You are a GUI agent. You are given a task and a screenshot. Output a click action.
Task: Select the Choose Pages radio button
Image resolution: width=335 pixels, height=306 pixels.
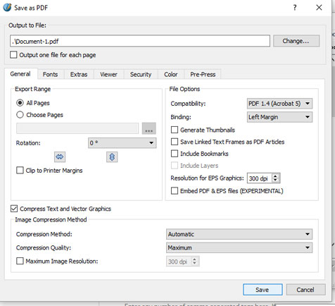coord(20,115)
